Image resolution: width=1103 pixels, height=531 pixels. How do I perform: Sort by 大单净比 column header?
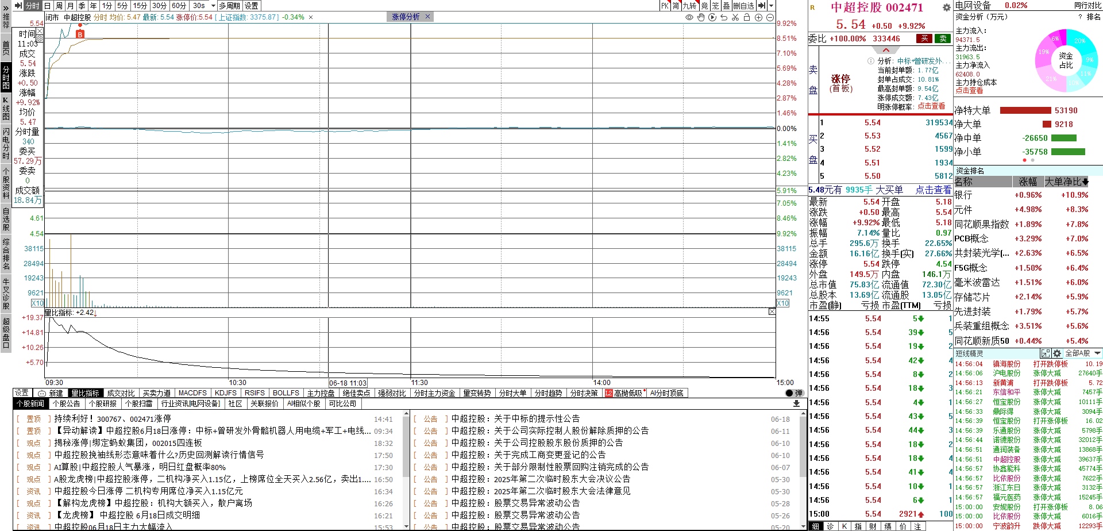[x=1066, y=182]
